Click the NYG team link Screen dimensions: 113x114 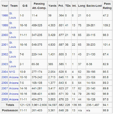coord(12,72)
